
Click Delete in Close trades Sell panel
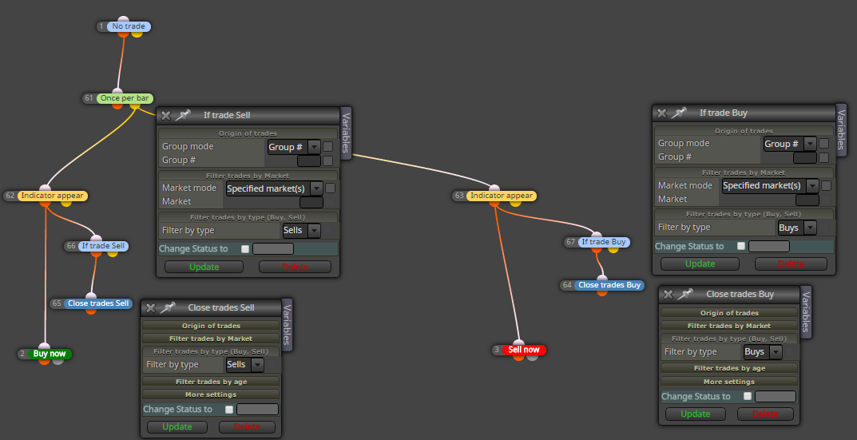(247, 427)
